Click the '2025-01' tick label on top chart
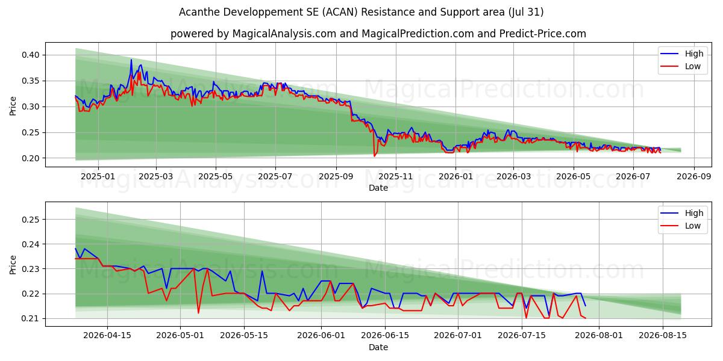 (98, 177)
